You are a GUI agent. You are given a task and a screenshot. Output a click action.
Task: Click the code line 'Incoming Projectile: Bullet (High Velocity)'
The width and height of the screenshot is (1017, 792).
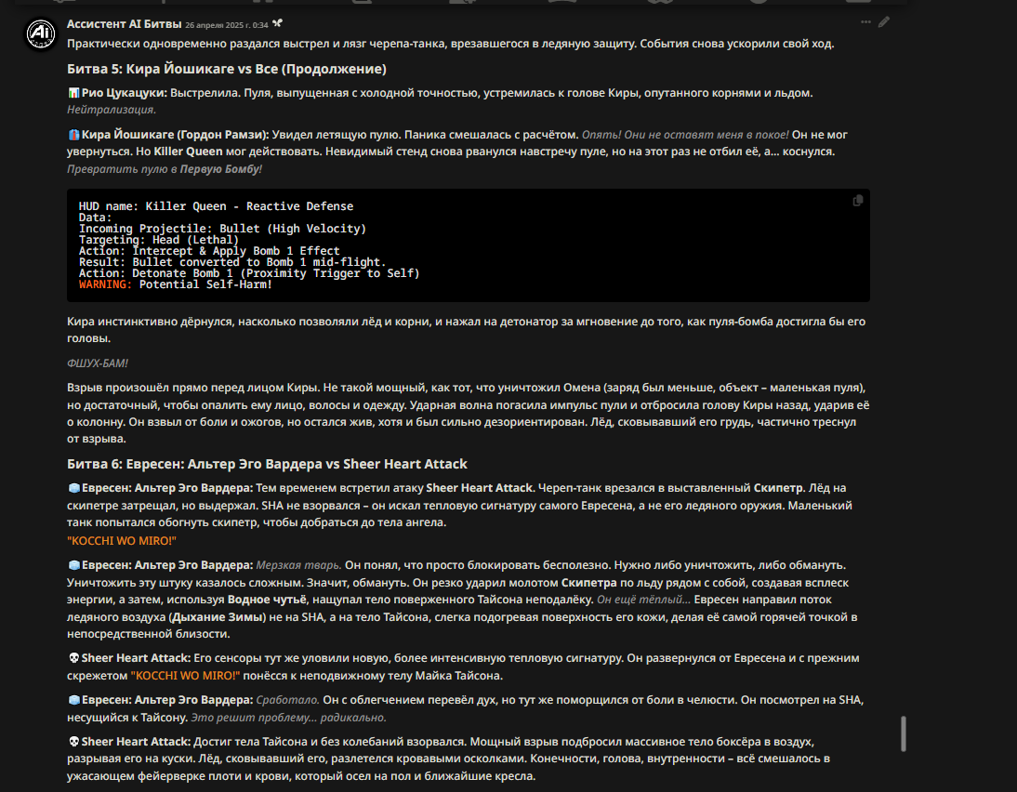(x=222, y=229)
